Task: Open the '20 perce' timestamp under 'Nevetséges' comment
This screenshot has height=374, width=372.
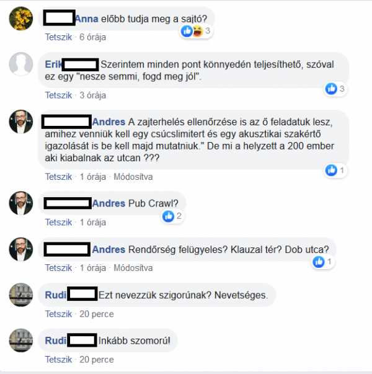Action: (97, 314)
